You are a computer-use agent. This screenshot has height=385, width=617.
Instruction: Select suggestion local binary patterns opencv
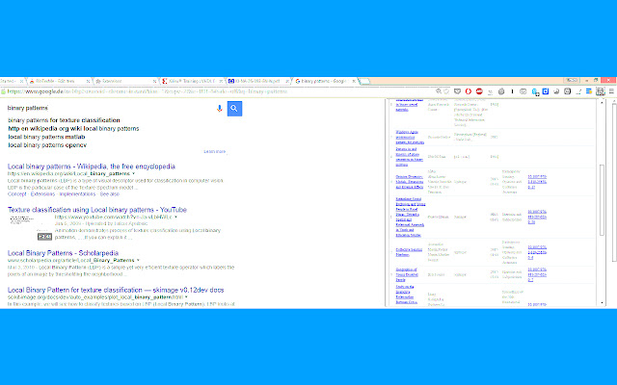click(47, 145)
